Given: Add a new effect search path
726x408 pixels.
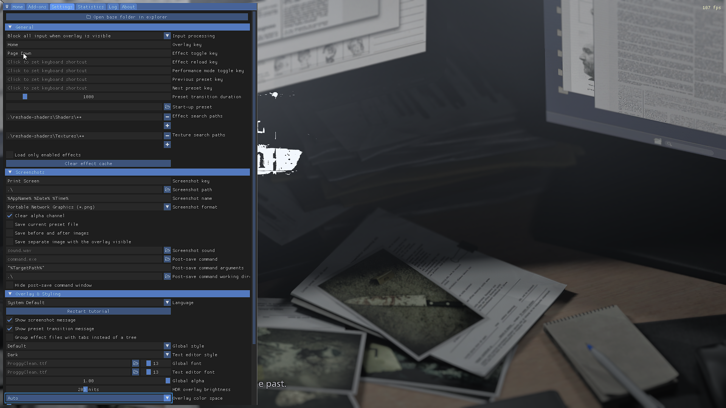Looking at the screenshot, I should 167,125.
